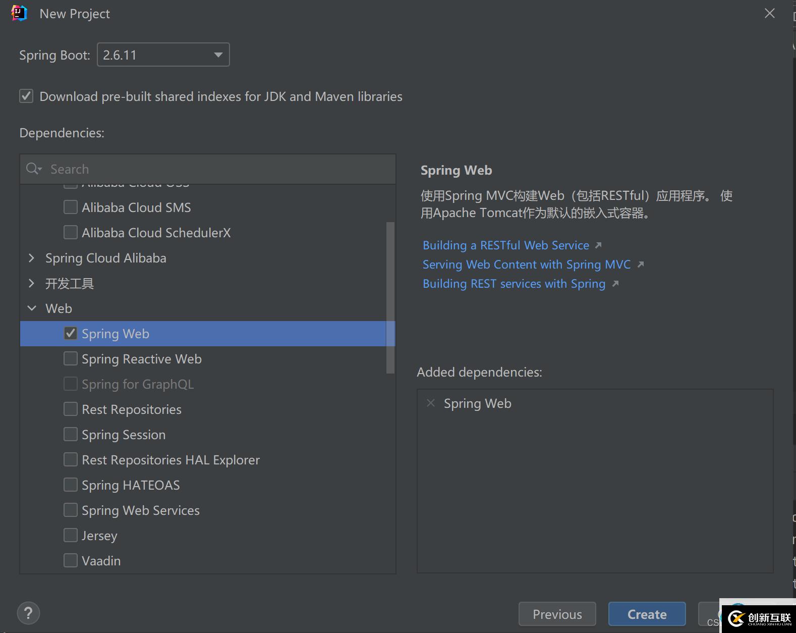
Task: Click the external-link arrow beside Serving Web Content
Action: click(641, 265)
